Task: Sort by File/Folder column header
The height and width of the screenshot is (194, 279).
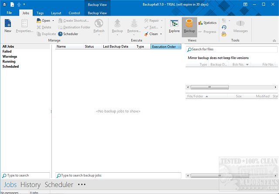Action: (206, 96)
